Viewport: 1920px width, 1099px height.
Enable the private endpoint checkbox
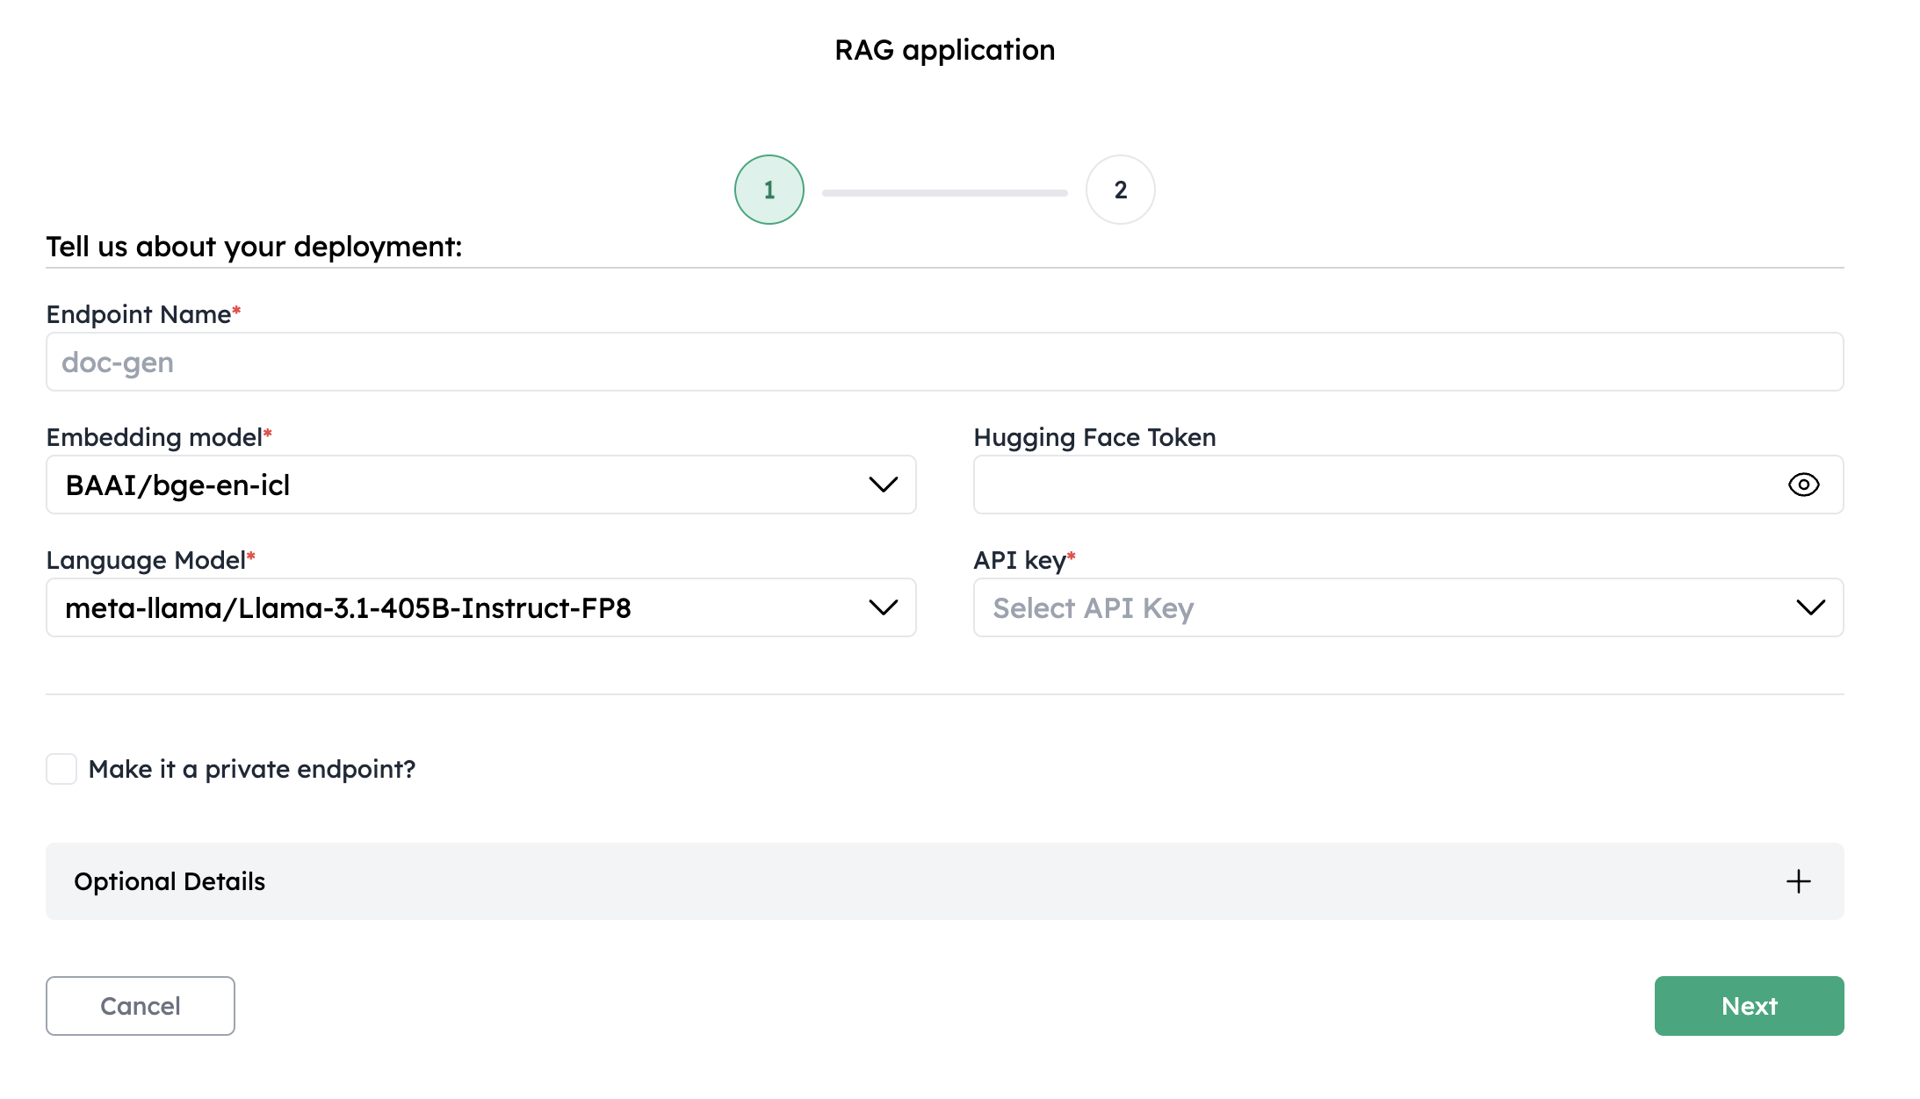point(61,769)
